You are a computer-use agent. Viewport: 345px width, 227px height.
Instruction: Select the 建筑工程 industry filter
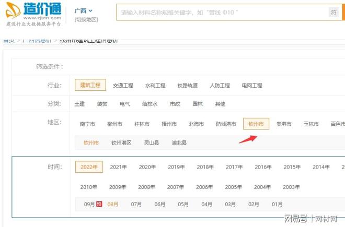(90, 85)
